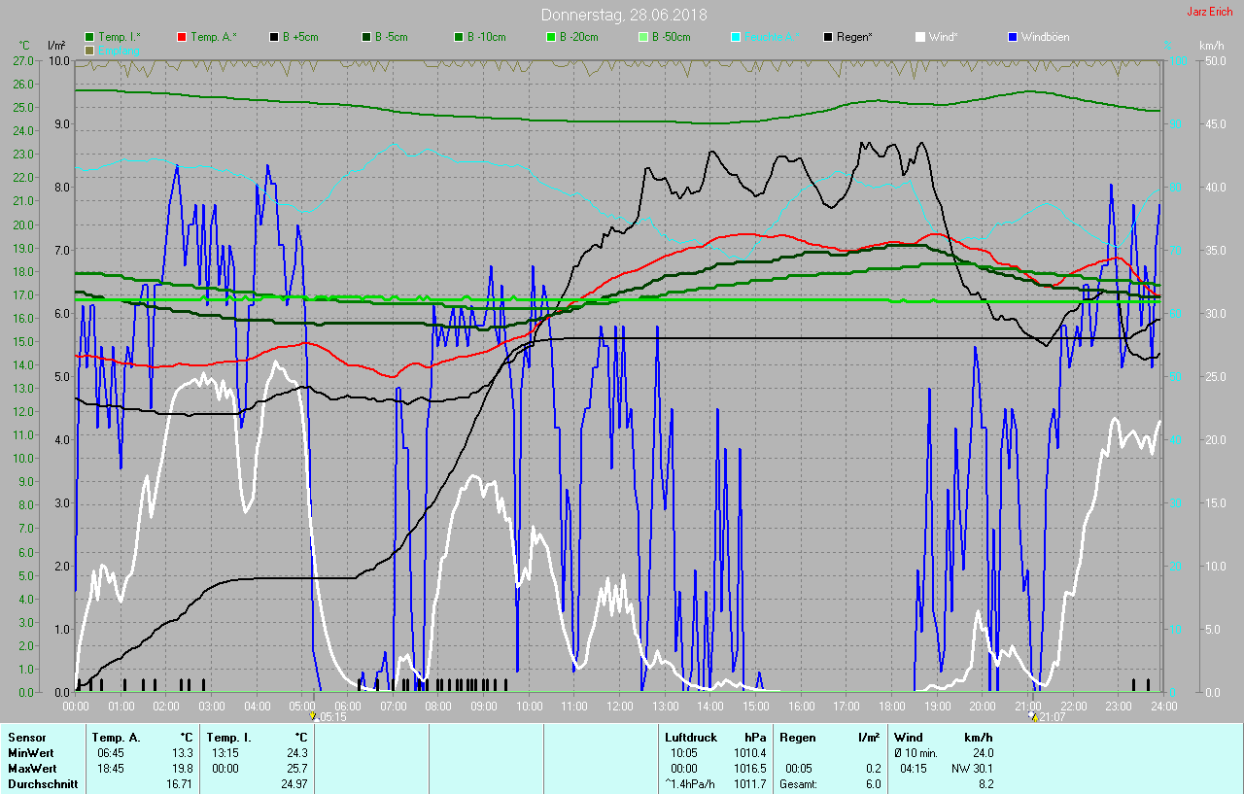Click the black B +5cm legend square
This screenshot has height=794, width=1244.
pyautogui.click(x=274, y=37)
